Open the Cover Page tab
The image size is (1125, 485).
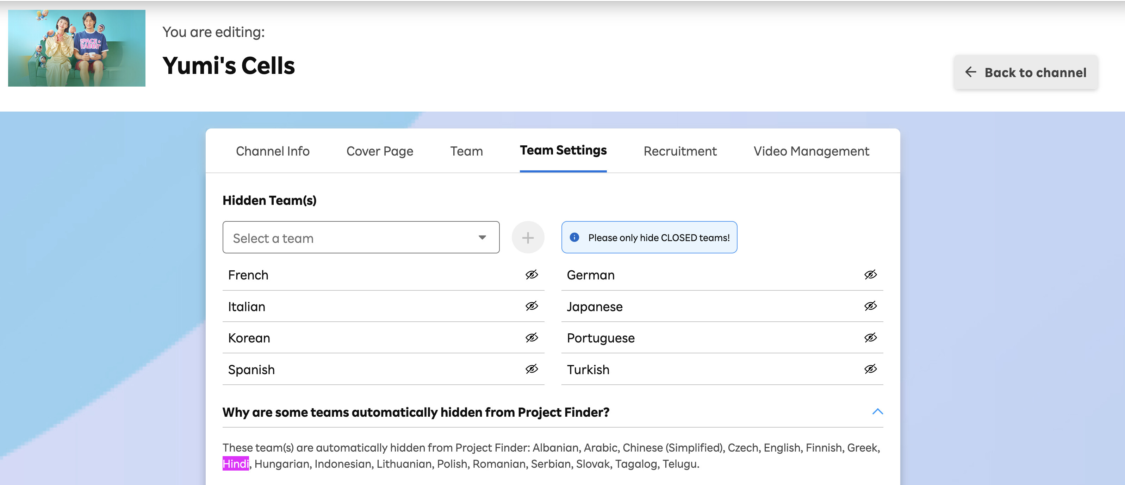(379, 151)
